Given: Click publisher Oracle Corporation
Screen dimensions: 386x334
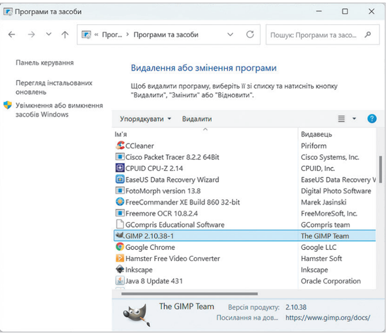Looking at the screenshot, I should pos(331,281).
